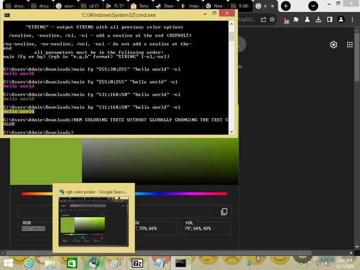
Task: Open the Chrome Labs flask icon
Action: click(x=307, y=20)
